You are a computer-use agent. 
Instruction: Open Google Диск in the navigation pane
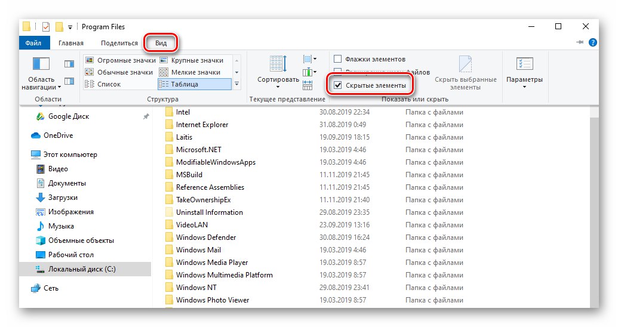[x=69, y=116]
